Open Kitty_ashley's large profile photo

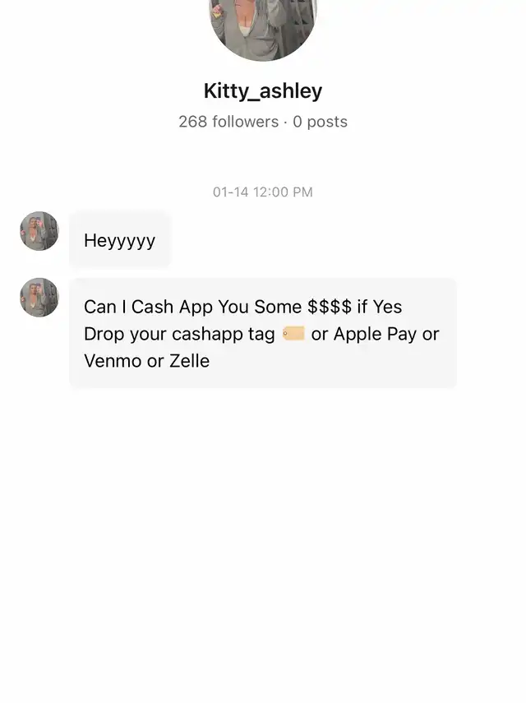(263, 27)
